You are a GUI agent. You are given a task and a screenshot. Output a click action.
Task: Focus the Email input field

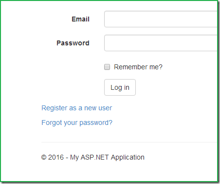(x=161, y=19)
